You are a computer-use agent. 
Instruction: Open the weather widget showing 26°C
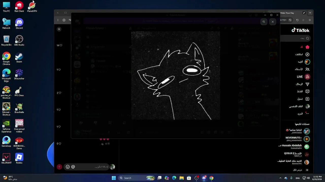click(10, 178)
